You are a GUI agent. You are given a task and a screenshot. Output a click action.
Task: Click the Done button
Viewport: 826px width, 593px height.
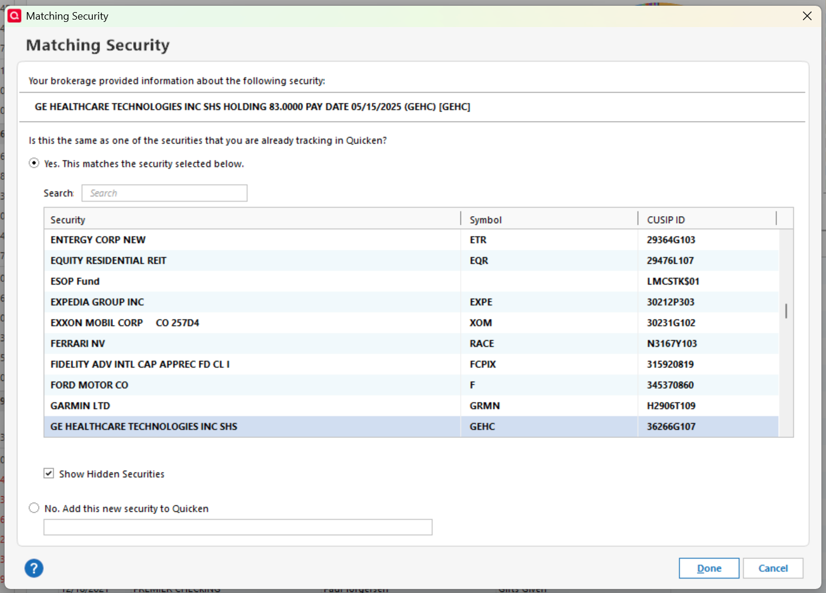[x=709, y=568]
